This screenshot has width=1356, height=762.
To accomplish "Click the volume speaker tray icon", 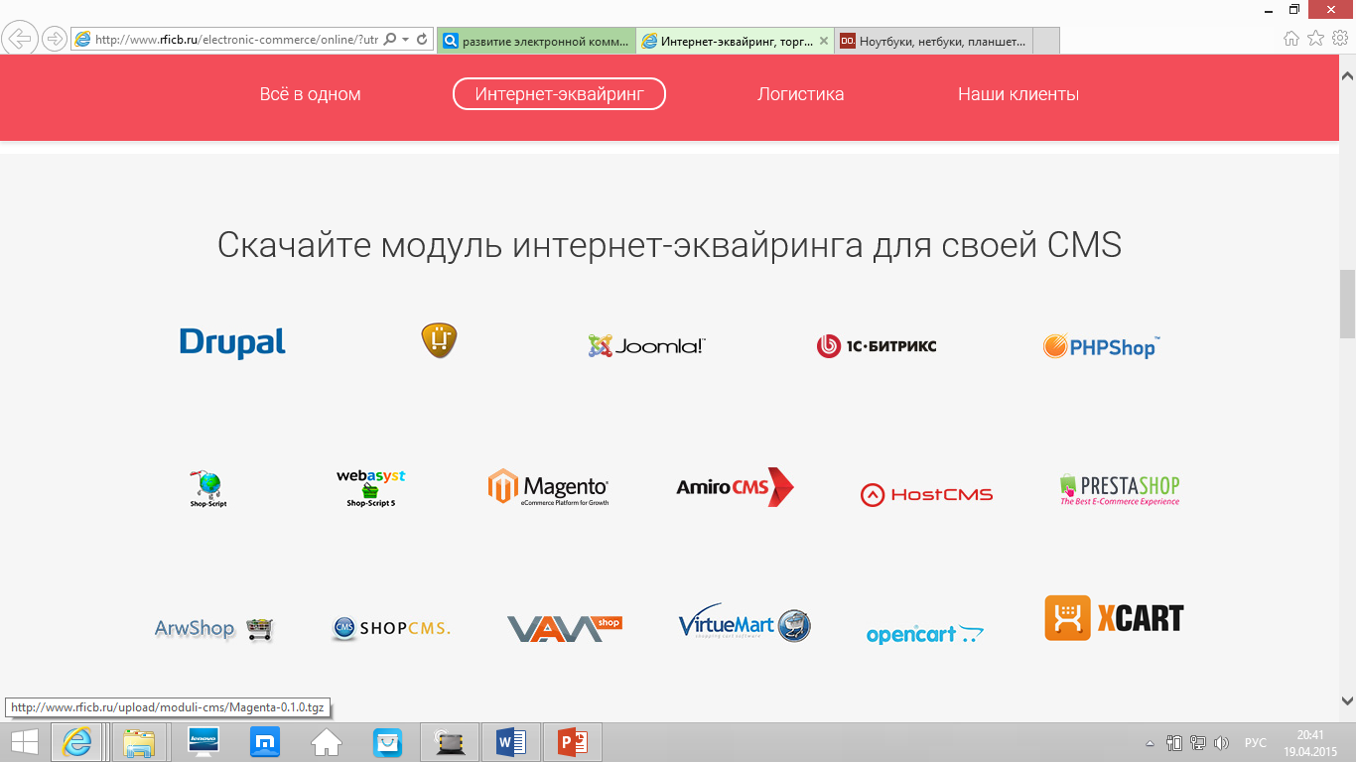I will point(1222,743).
